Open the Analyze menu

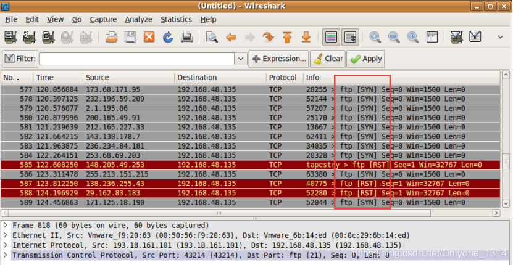point(139,20)
